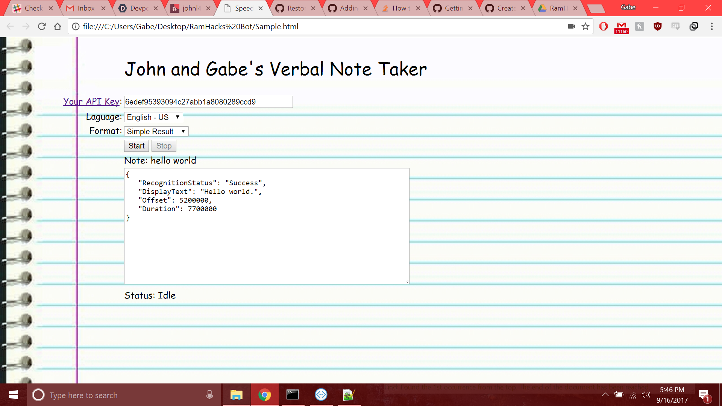Image resolution: width=722 pixels, height=406 pixels.
Task: Show hidden system tray icons chevron
Action: pos(605,395)
